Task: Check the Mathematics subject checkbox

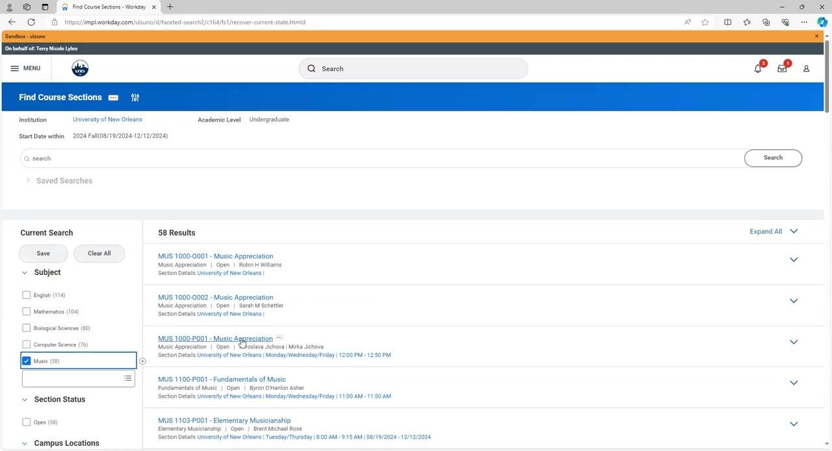Action: tap(26, 311)
